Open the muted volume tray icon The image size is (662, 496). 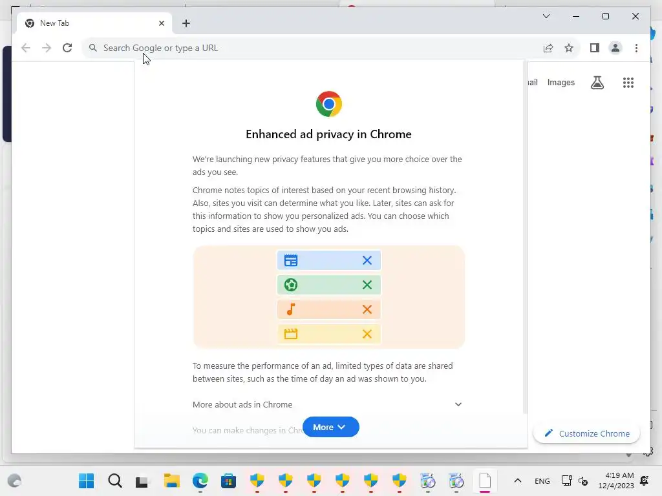[x=583, y=480]
